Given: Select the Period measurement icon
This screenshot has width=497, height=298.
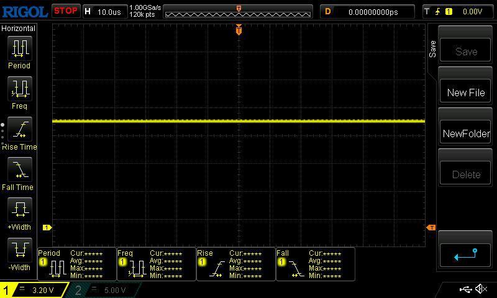Looking at the screenshot, I should pyautogui.click(x=19, y=48).
